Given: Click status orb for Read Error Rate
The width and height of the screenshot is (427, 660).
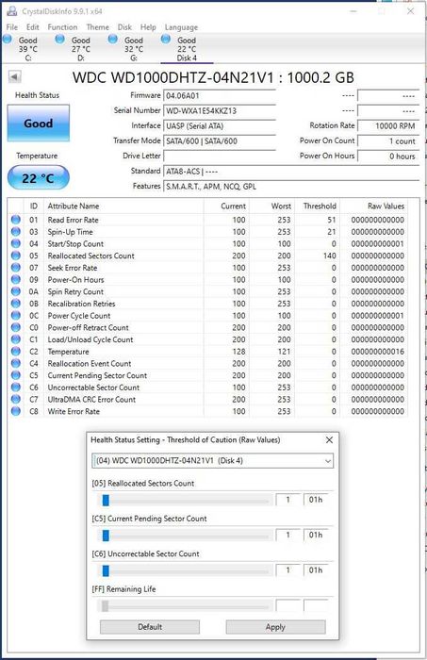Looking at the screenshot, I should (16, 220).
